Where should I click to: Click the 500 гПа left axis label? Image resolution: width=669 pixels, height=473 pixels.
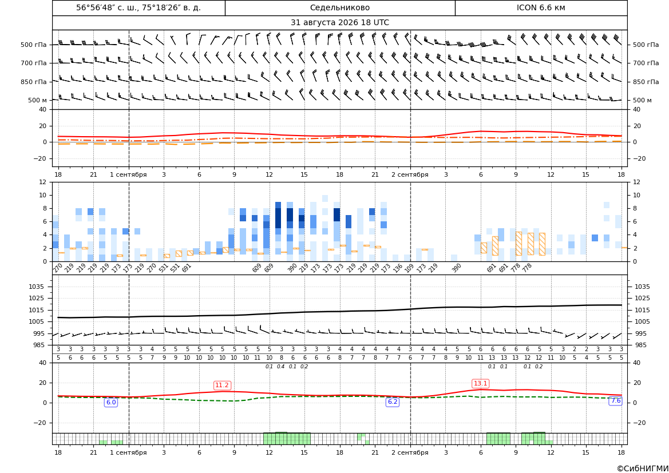tap(33, 45)
